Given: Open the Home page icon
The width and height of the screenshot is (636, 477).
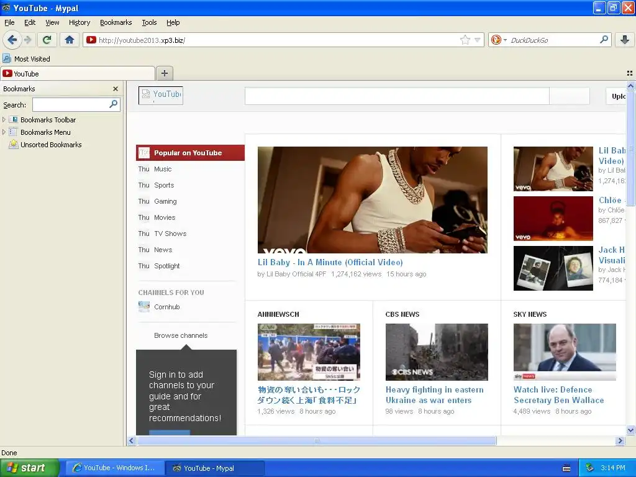Looking at the screenshot, I should tap(70, 40).
